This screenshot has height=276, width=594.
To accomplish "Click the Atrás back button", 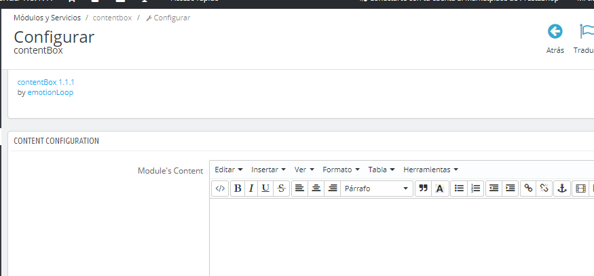I will [x=555, y=38].
